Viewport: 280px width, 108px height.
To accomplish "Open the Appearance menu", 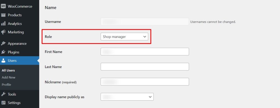I will click(20, 43).
